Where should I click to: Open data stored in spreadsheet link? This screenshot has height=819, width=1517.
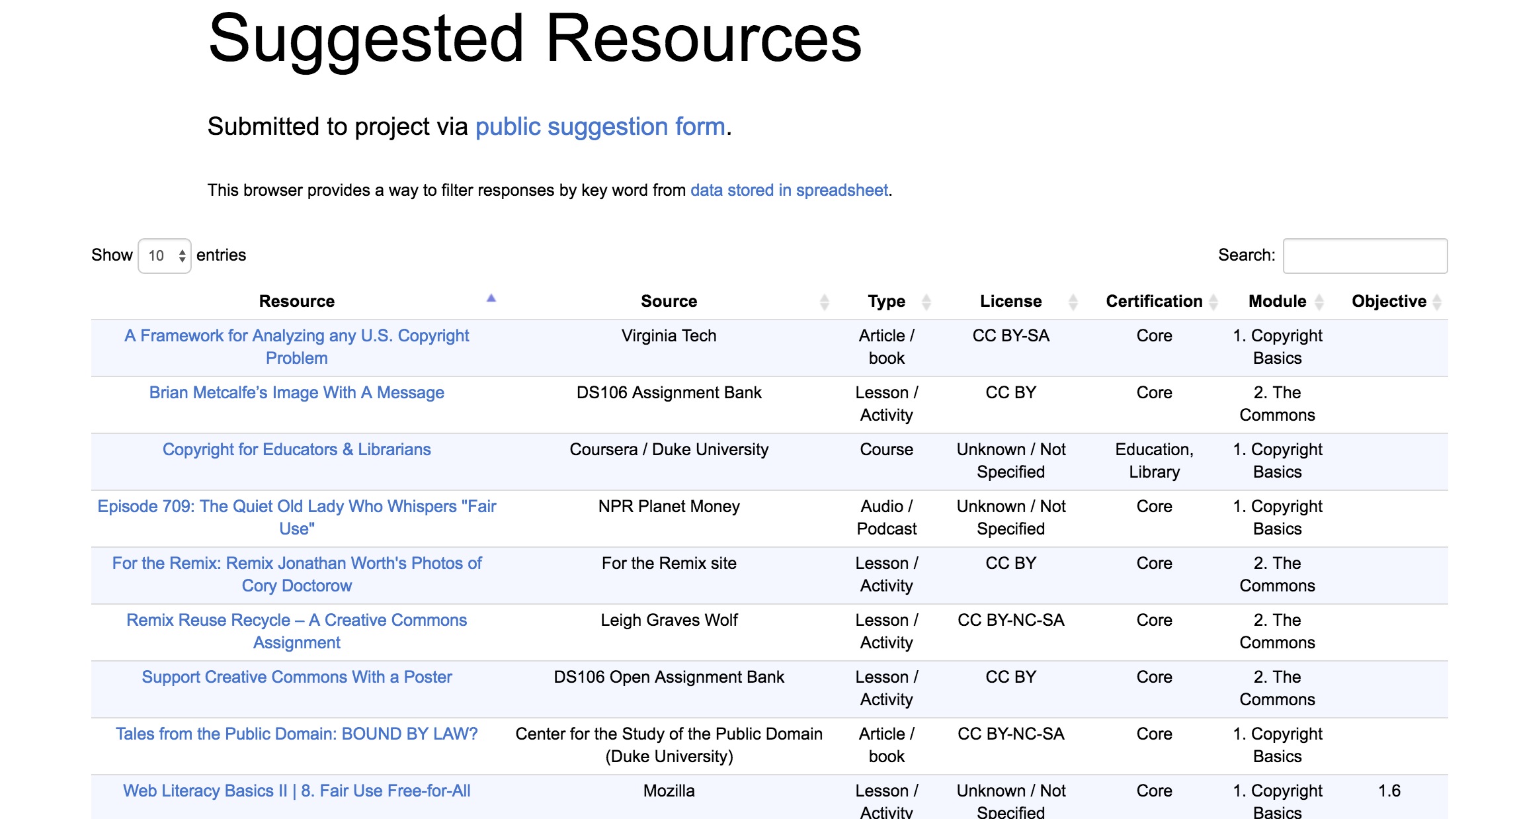tap(789, 191)
